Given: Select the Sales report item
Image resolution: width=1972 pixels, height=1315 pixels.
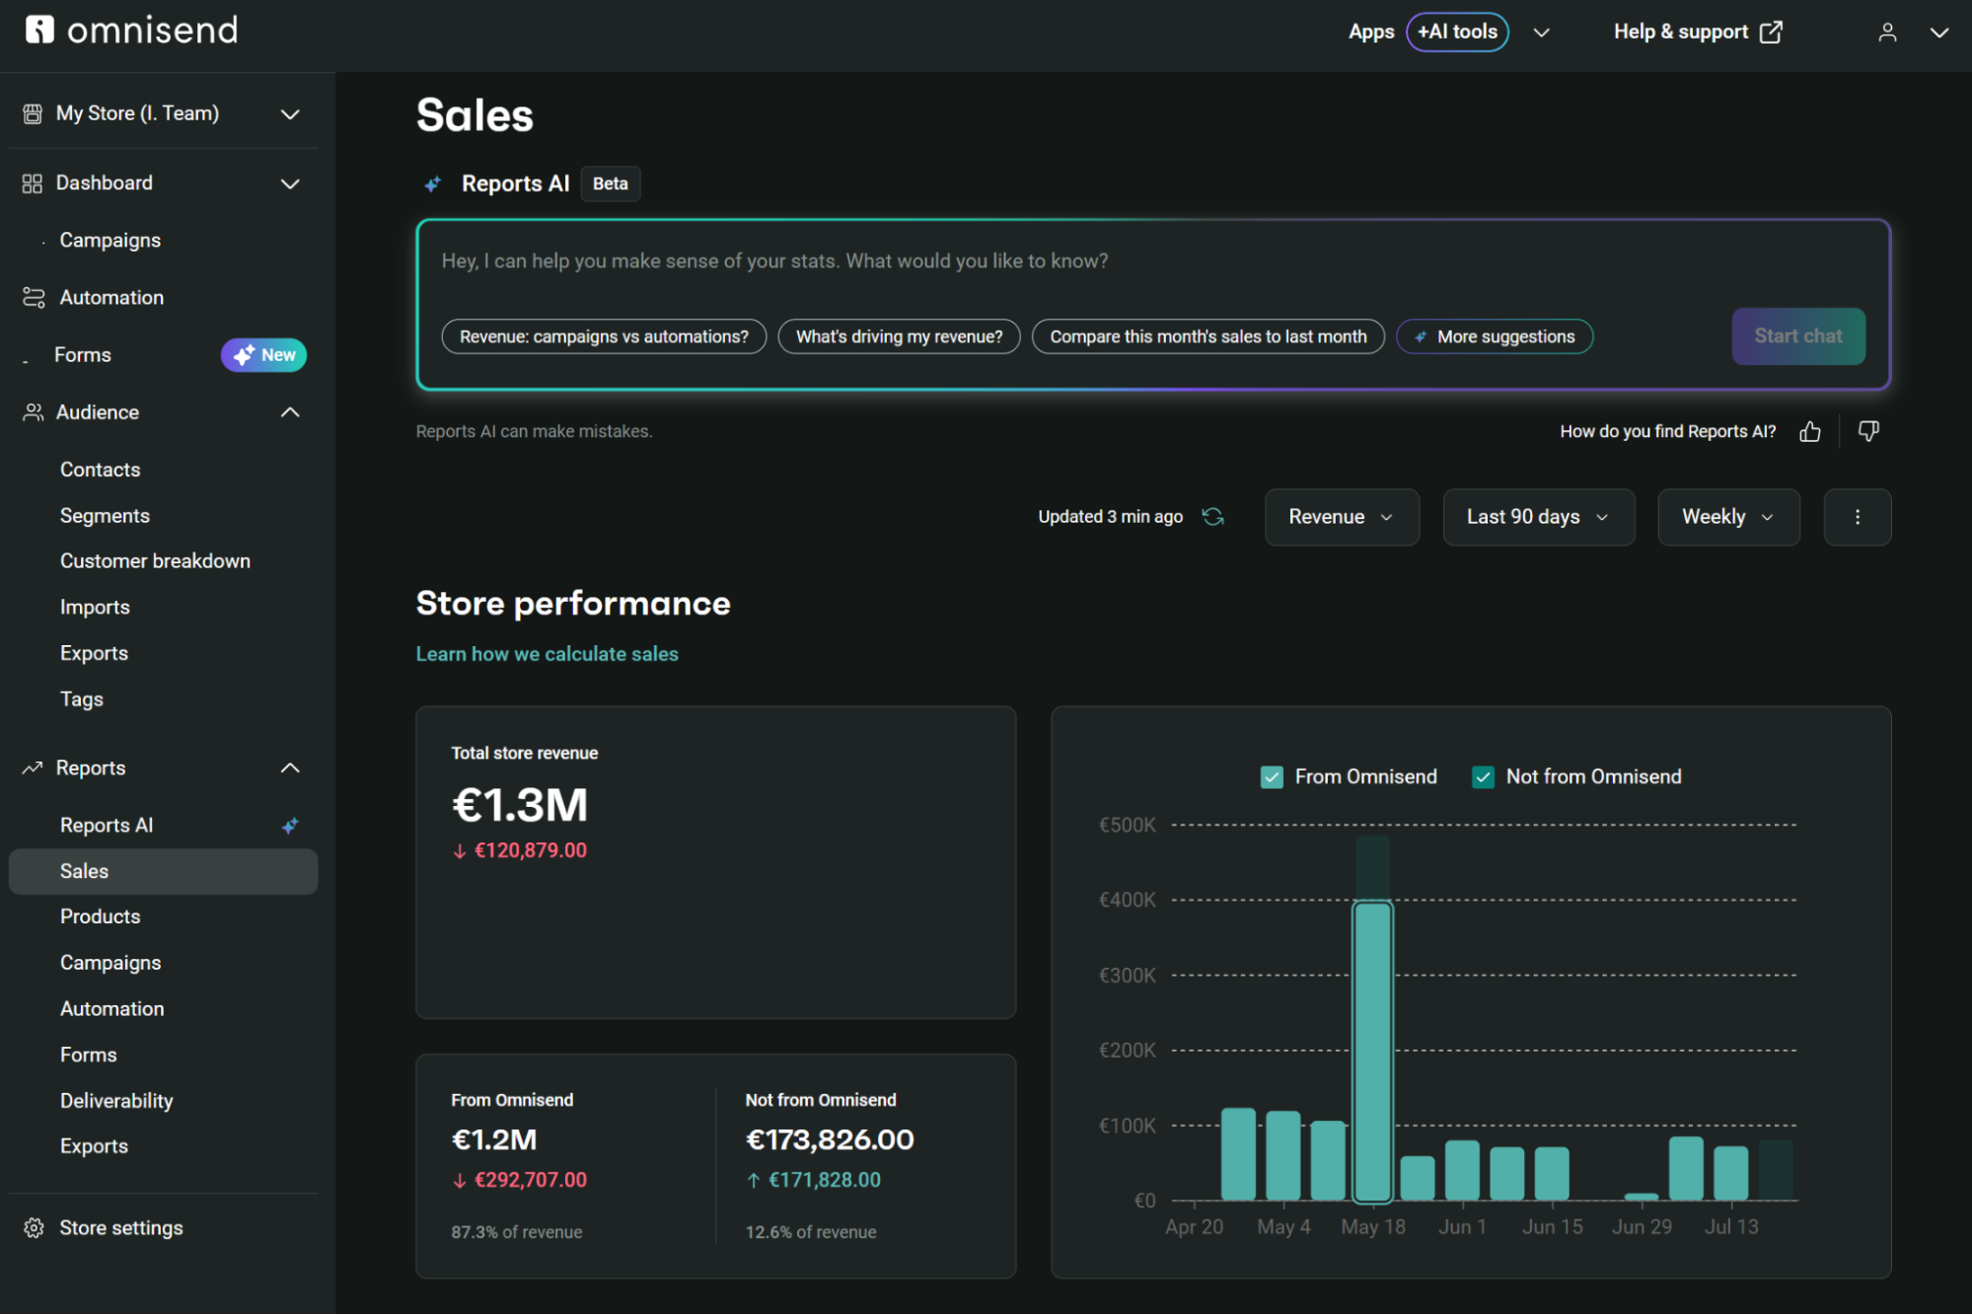Looking at the screenshot, I should (x=164, y=872).
